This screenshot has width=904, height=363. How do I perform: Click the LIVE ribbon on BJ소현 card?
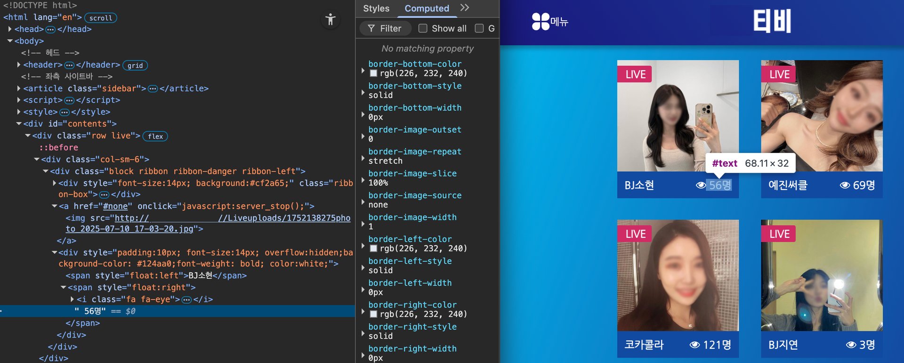(635, 74)
